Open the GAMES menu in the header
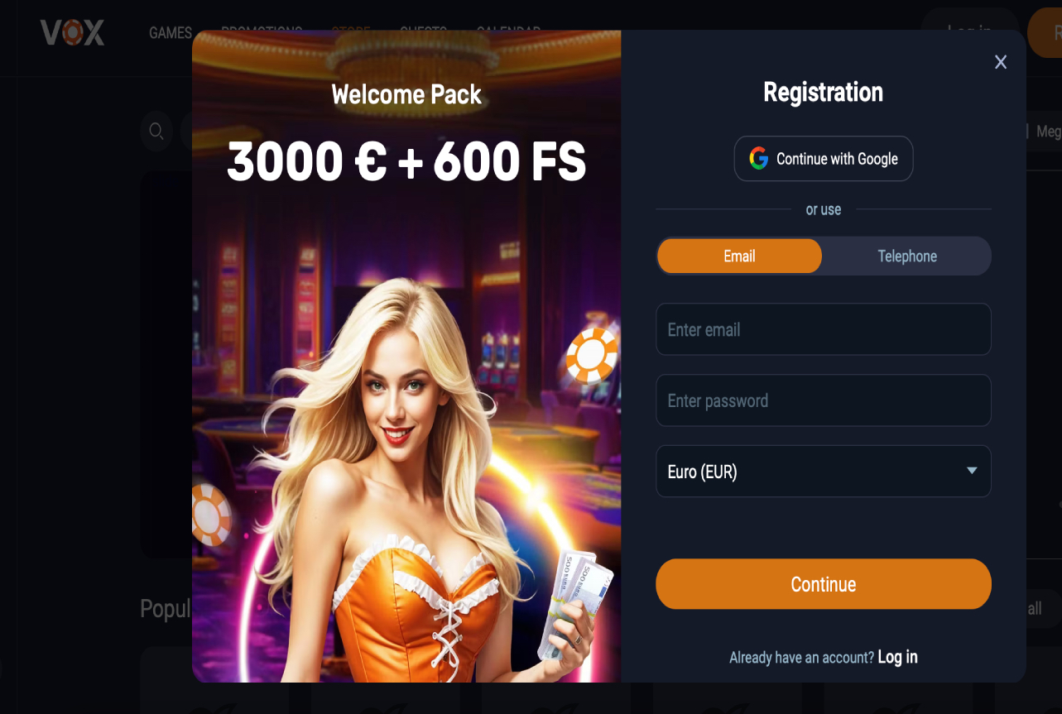 [x=171, y=33]
